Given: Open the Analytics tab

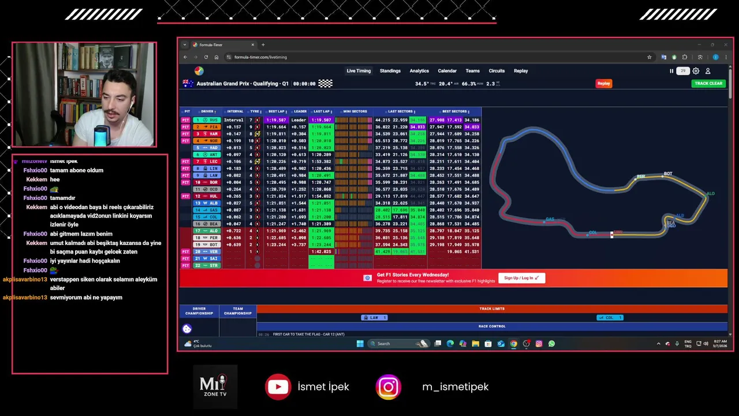Looking at the screenshot, I should pyautogui.click(x=419, y=71).
